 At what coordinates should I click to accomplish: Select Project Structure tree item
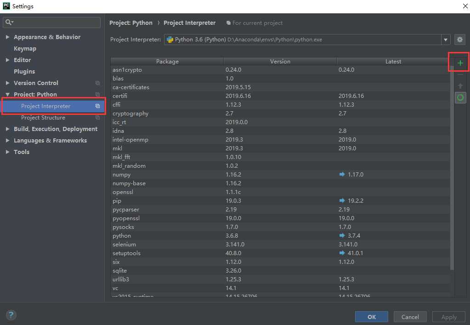(43, 118)
